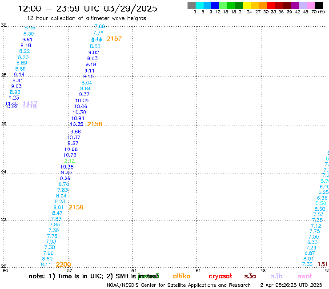This screenshot has height=289, width=329.
Task: Click the bright red swatch in the color scale
Action: (271, 5)
